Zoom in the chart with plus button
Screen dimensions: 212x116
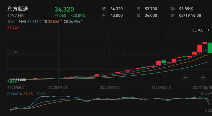pyautogui.click(x=185, y=77)
